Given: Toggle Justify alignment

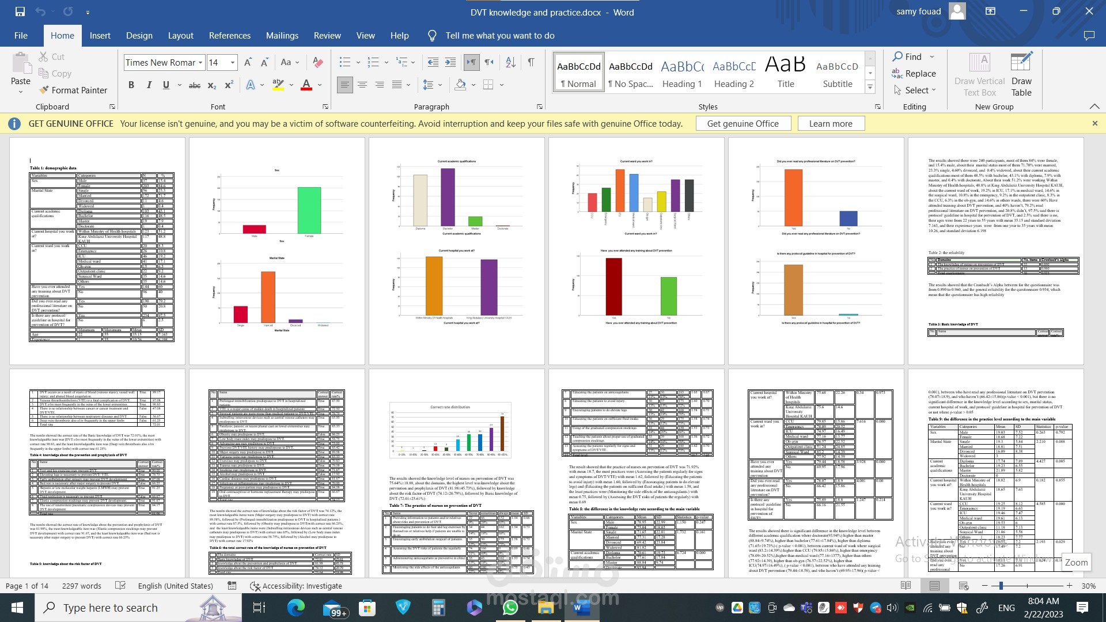Looking at the screenshot, I should (x=397, y=85).
